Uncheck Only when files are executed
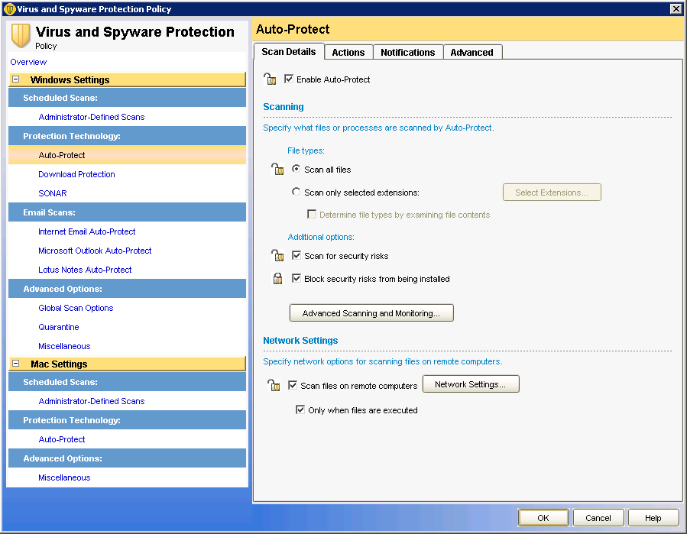The image size is (687, 534). point(300,409)
